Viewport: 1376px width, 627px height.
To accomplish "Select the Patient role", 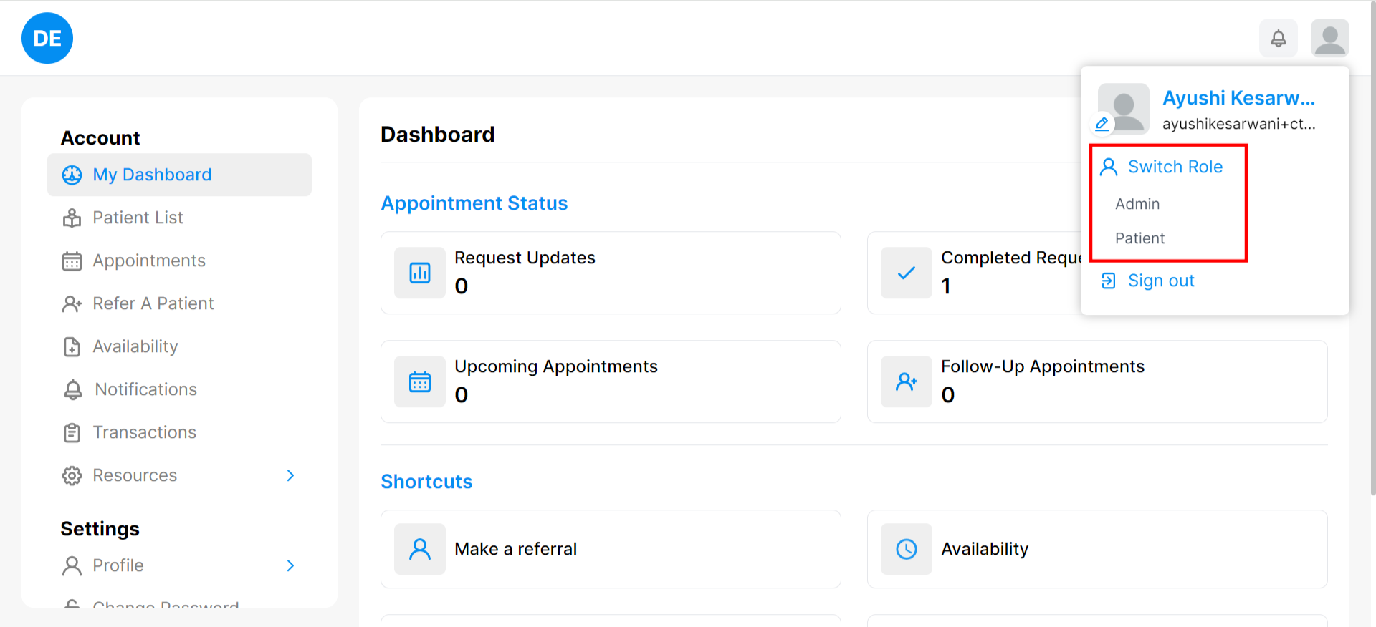I will click(x=1139, y=238).
